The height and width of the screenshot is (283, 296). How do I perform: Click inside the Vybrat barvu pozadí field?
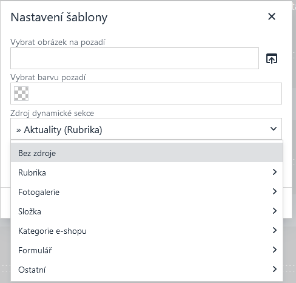[146, 94]
